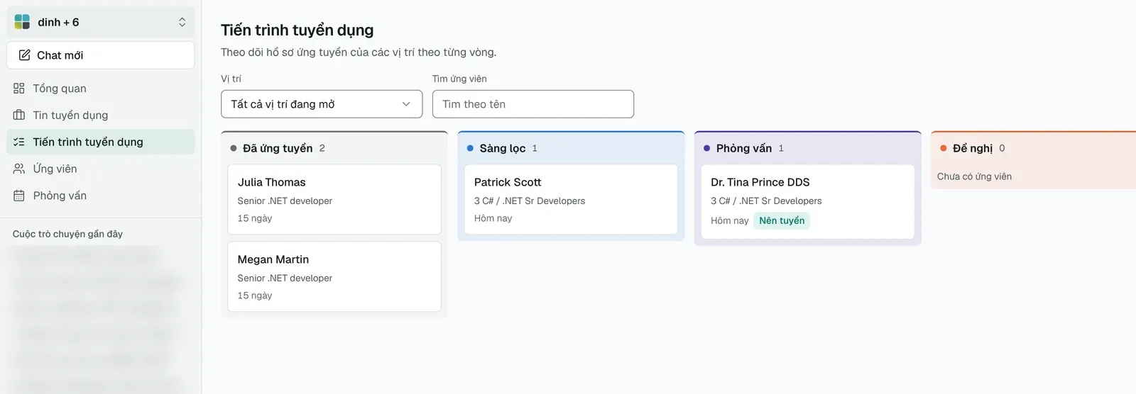The height and width of the screenshot is (394, 1136).
Task: Select Tiến trình tuyển dụng in sidebar
Action: (x=101, y=142)
